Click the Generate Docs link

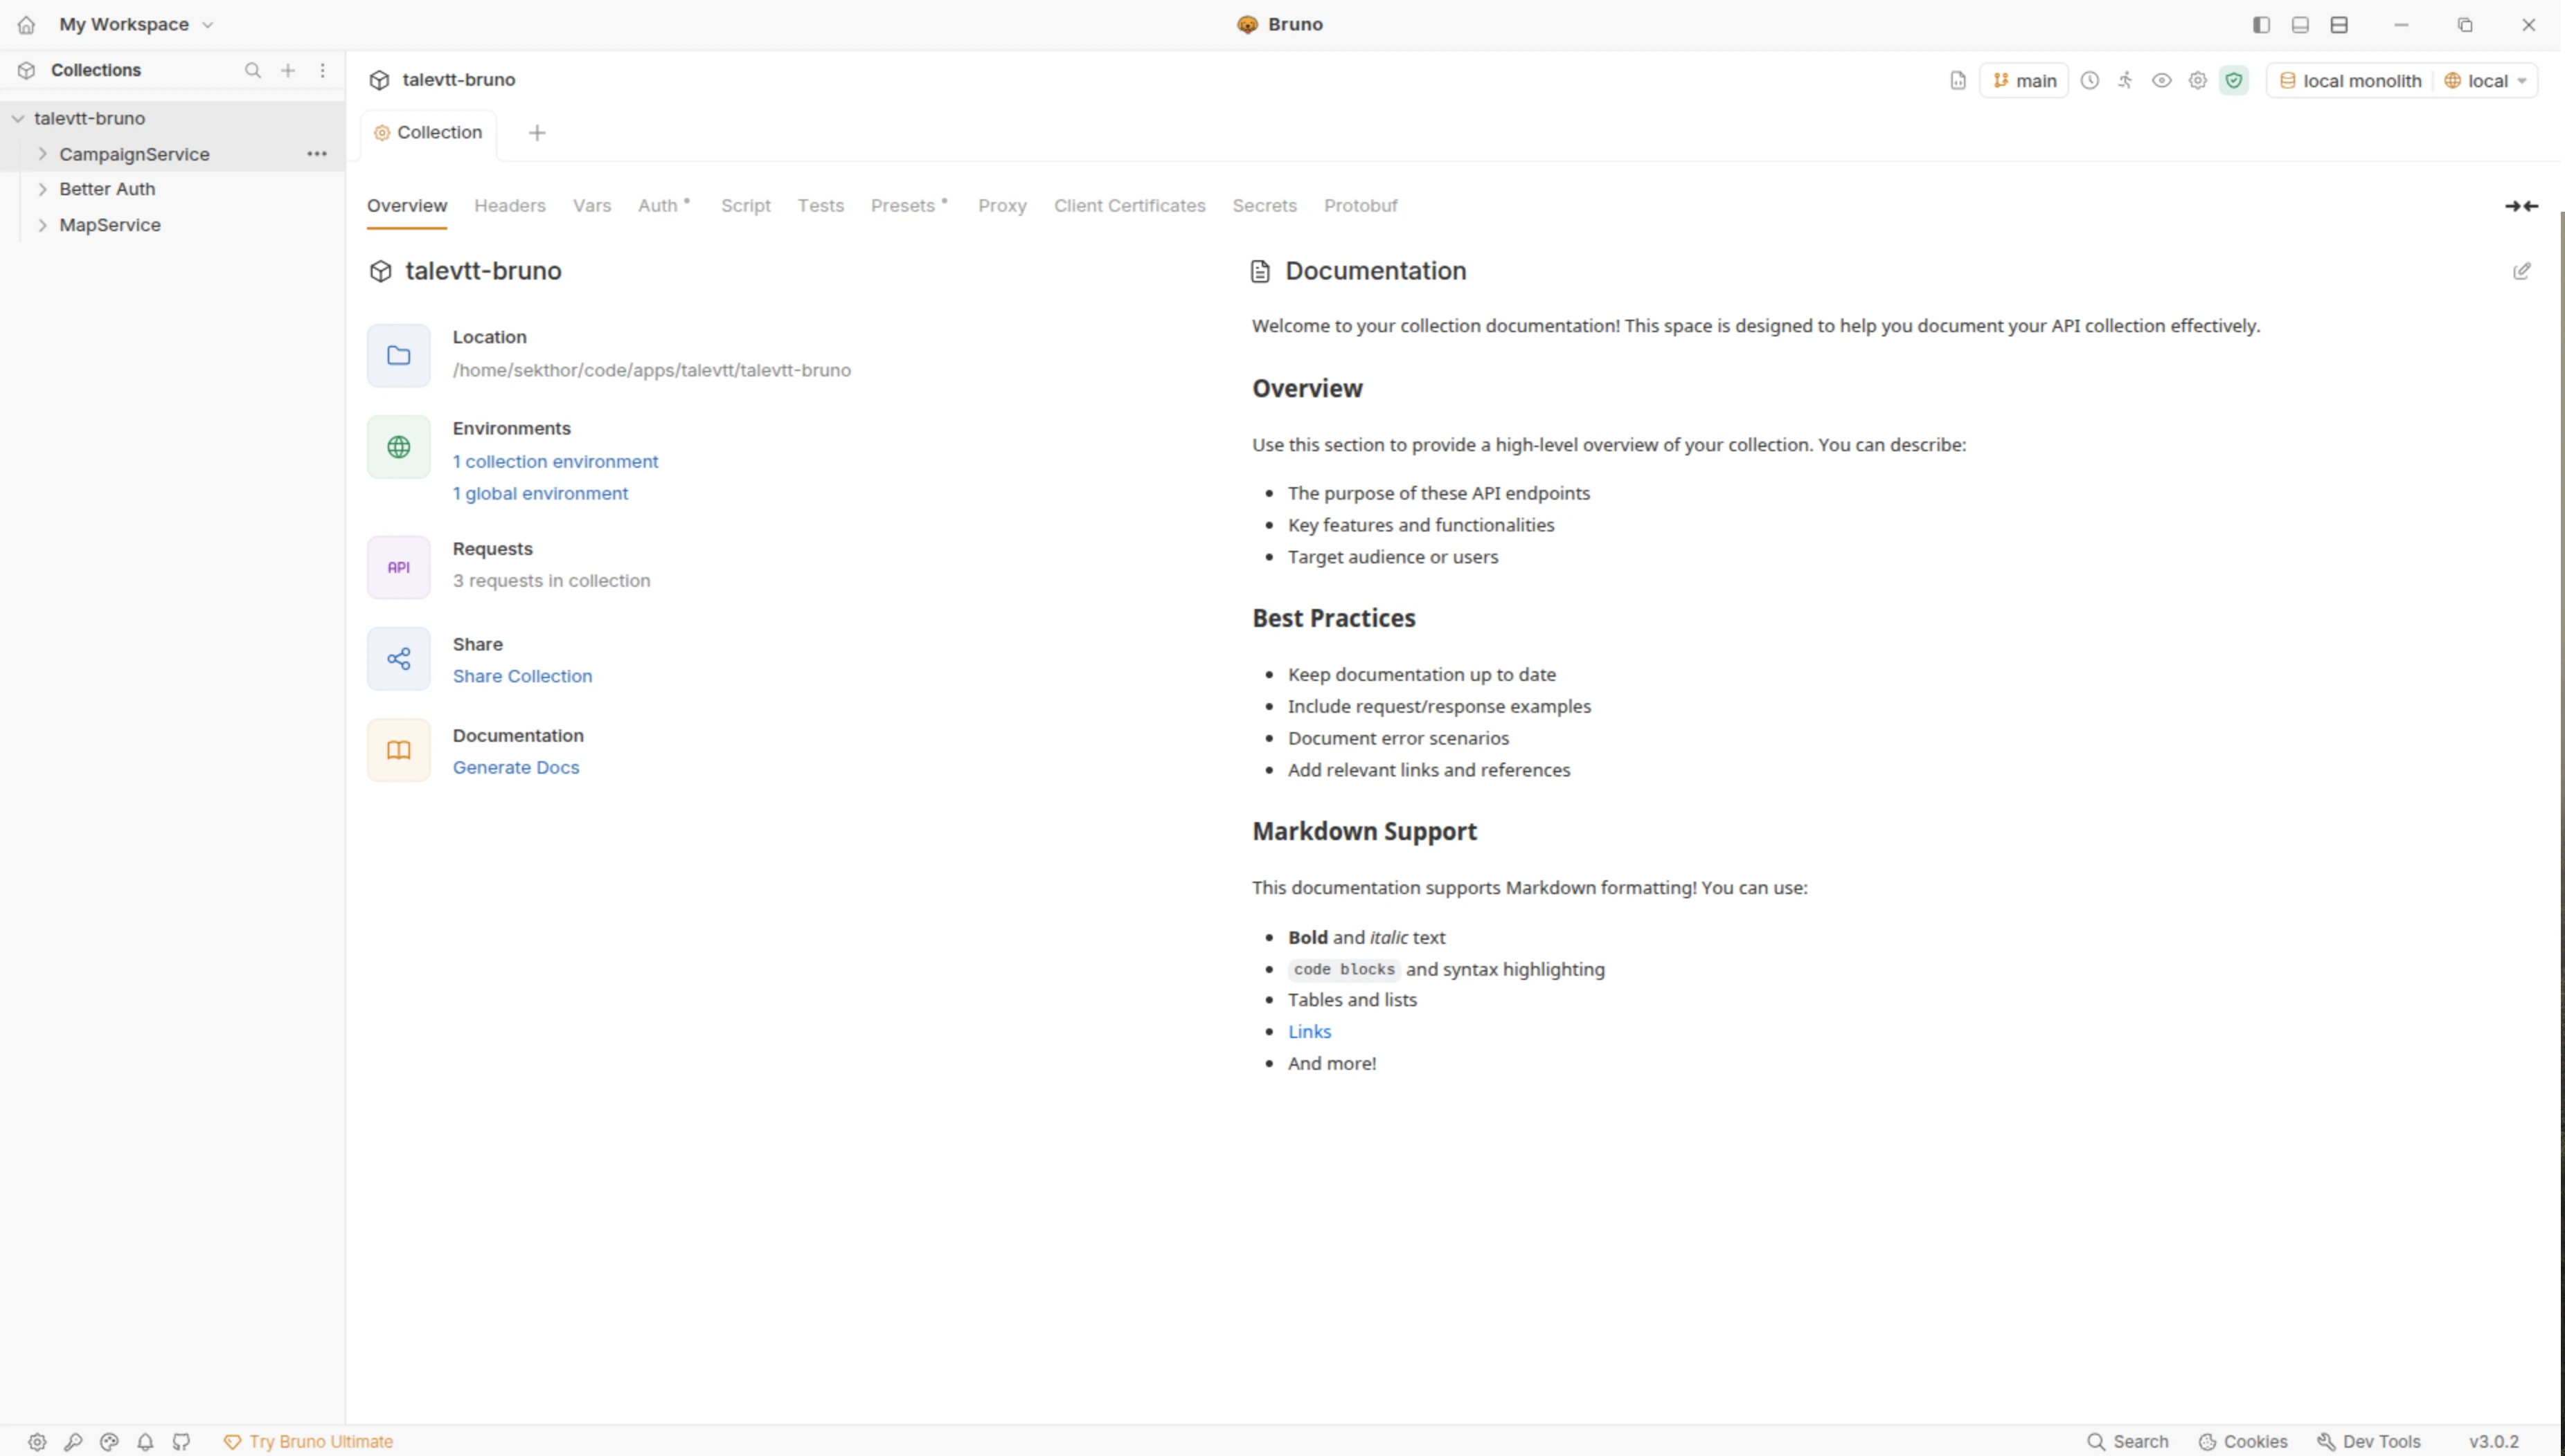515,767
